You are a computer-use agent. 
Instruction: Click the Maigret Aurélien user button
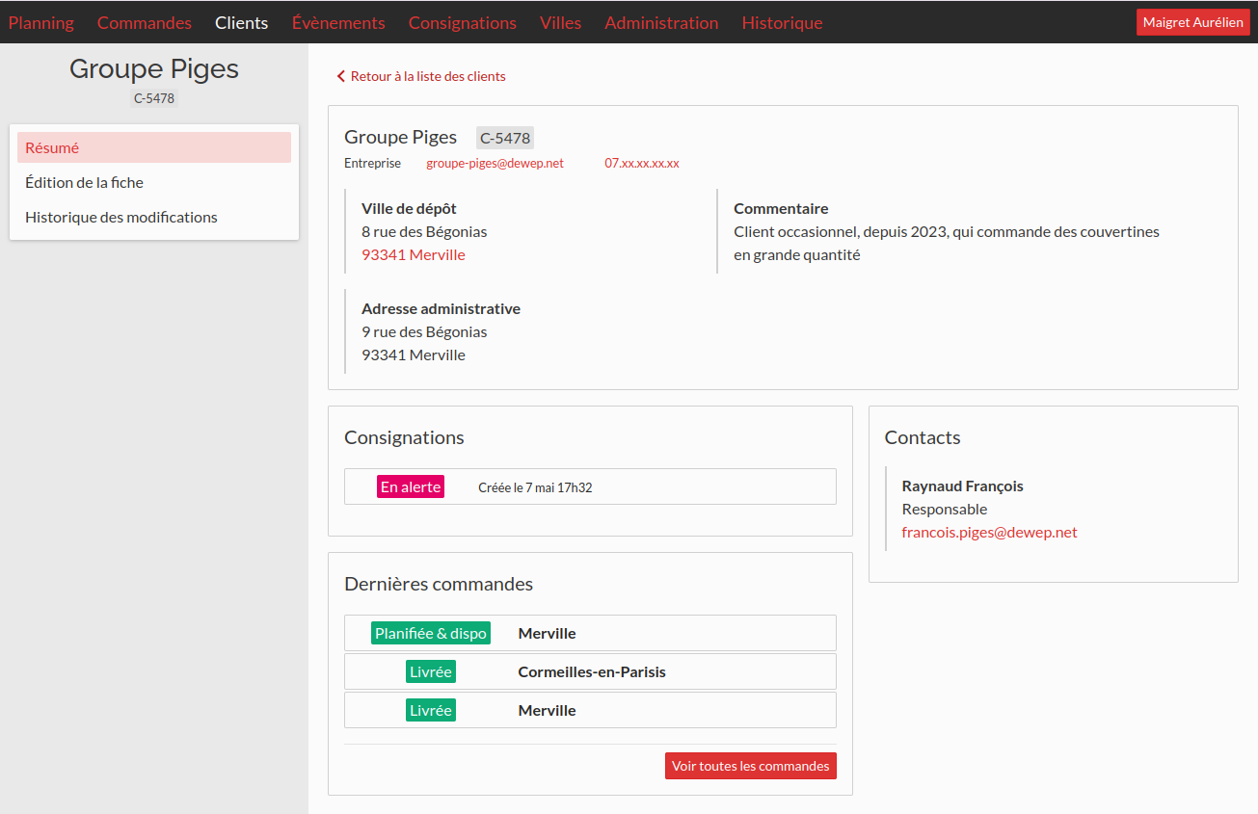(x=1192, y=22)
